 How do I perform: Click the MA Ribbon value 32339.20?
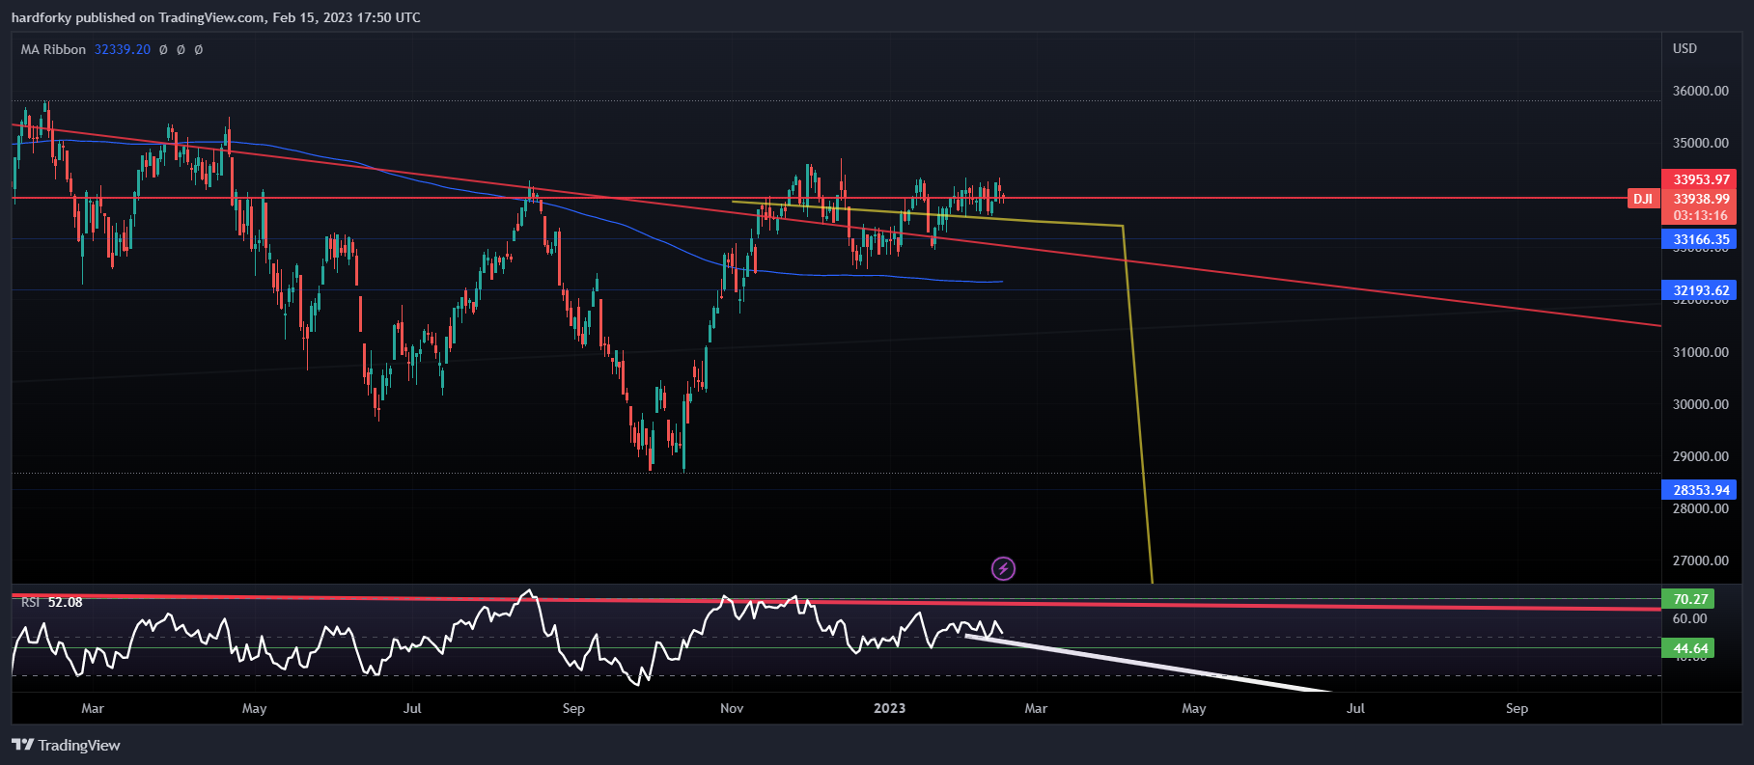coord(123,49)
